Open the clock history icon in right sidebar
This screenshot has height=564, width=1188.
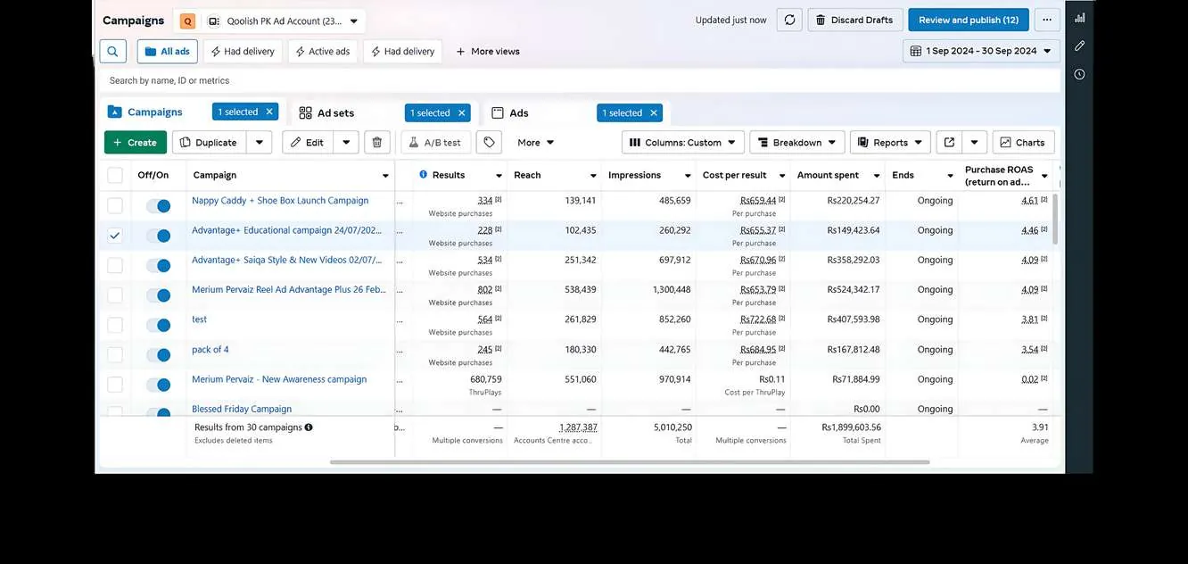1079,74
